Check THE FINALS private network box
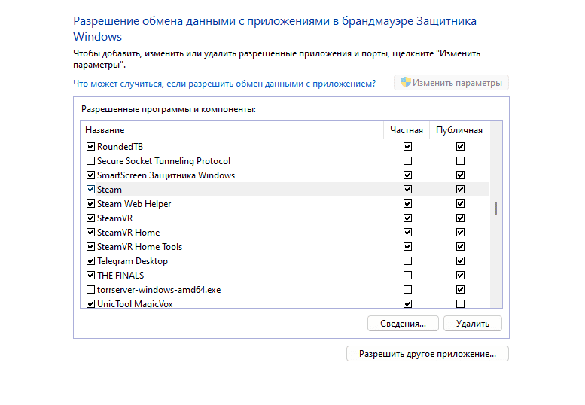The height and width of the screenshot is (405, 585). [408, 276]
